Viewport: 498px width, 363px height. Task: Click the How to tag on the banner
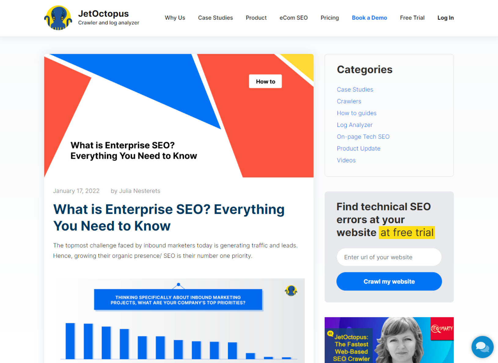coord(265,81)
